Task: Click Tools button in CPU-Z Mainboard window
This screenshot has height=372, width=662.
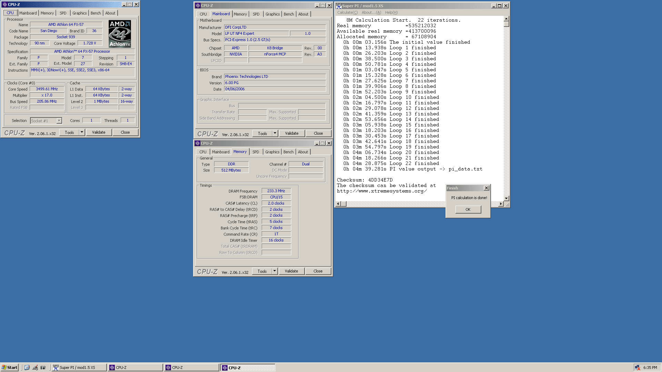Action: [262, 133]
